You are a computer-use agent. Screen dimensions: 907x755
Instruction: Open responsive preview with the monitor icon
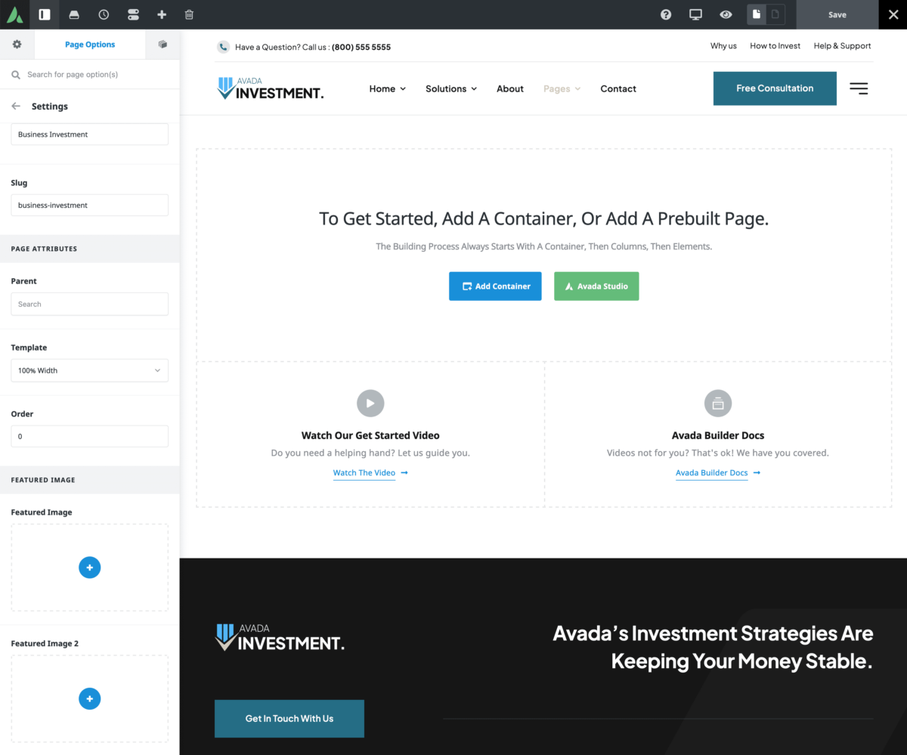coord(695,14)
